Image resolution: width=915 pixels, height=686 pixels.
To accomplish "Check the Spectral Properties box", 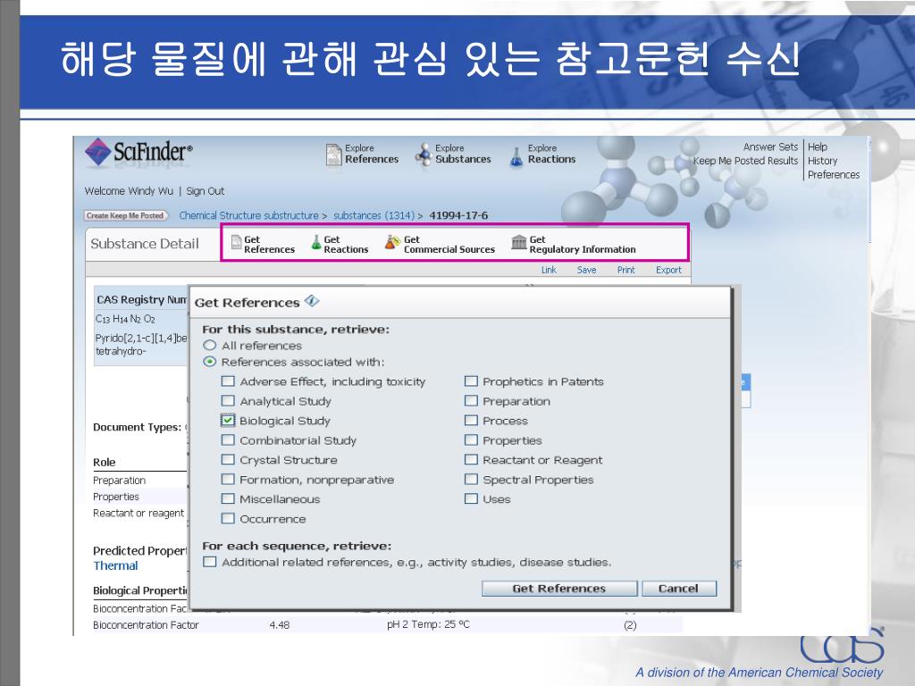I will pyautogui.click(x=471, y=480).
